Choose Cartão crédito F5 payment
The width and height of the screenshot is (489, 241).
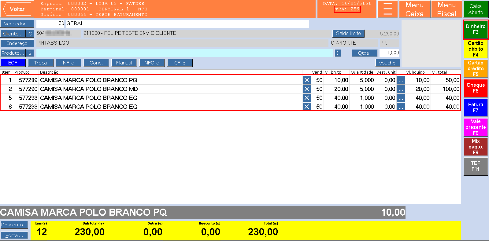[x=476, y=69]
